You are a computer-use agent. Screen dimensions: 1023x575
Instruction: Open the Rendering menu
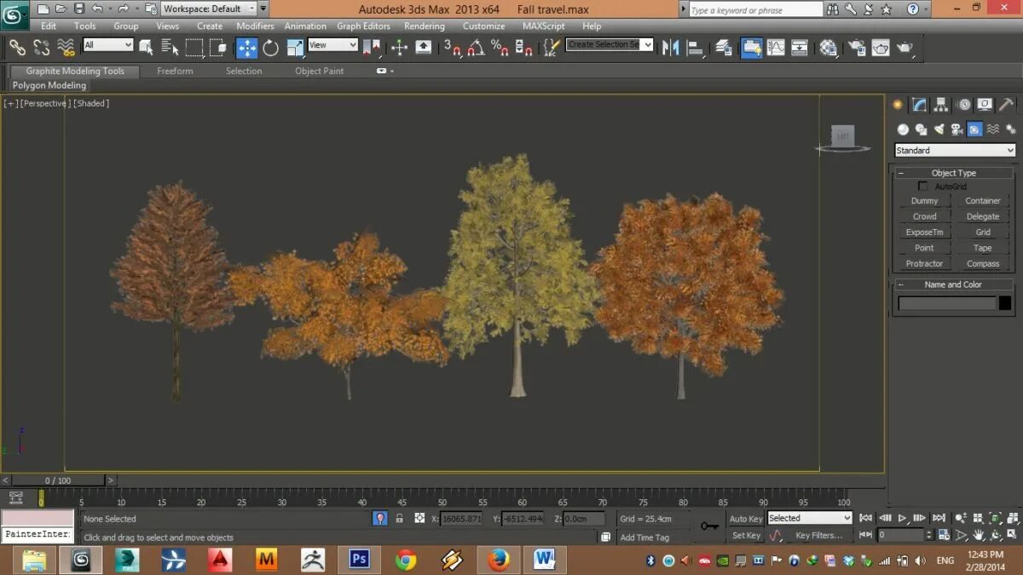point(424,26)
